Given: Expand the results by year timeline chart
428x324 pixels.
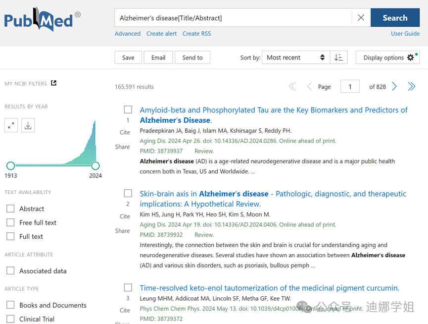Looking at the screenshot, I should (11, 126).
